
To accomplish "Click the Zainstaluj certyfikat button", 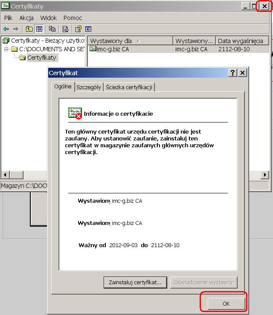I will [x=135, y=282].
